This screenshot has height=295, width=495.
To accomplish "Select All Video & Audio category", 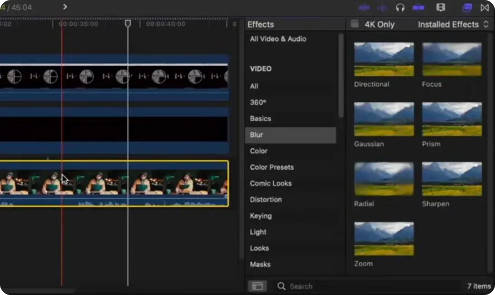I will tap(278, 39).
